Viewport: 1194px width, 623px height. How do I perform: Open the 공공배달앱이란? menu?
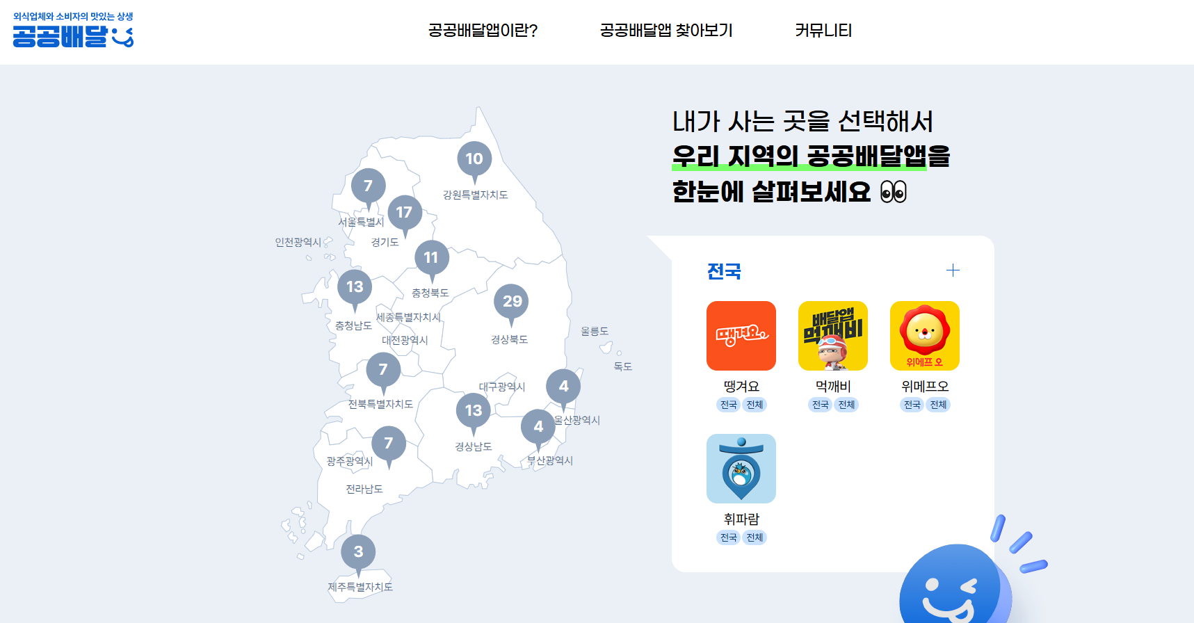tap(483, 31)
